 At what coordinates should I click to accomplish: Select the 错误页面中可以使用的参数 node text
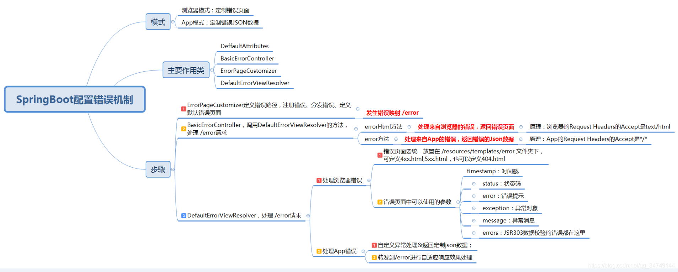click(x=417, y=202)
